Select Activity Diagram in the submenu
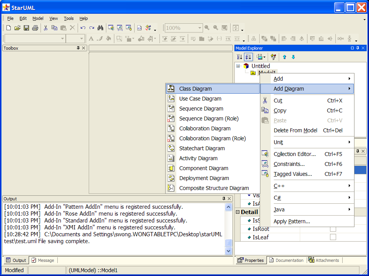The height and width of the screenshot is (276, 369). [213, 158]
